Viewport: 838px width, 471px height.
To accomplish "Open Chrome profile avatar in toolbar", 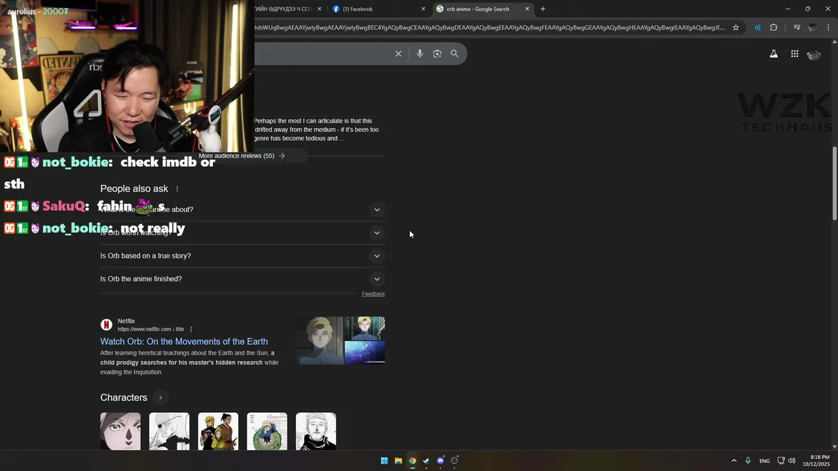I will point(812,27).
